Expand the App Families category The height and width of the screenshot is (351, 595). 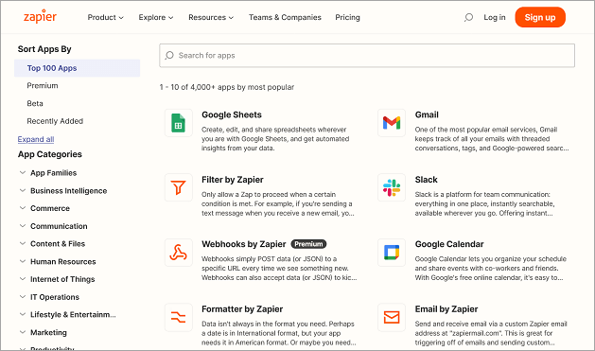click(48, 173)
